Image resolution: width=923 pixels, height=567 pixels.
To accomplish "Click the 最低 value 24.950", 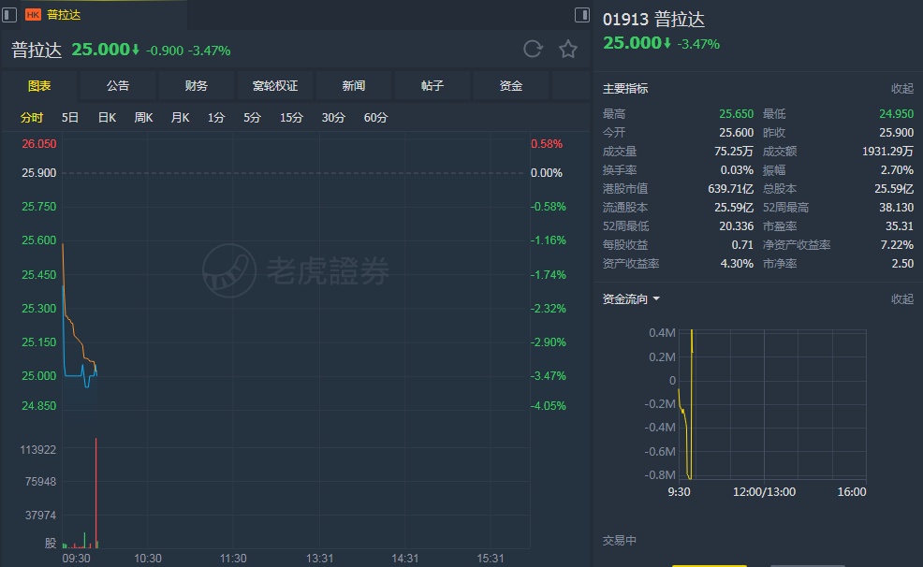I will pyautogui.click(x=896, y=114).
